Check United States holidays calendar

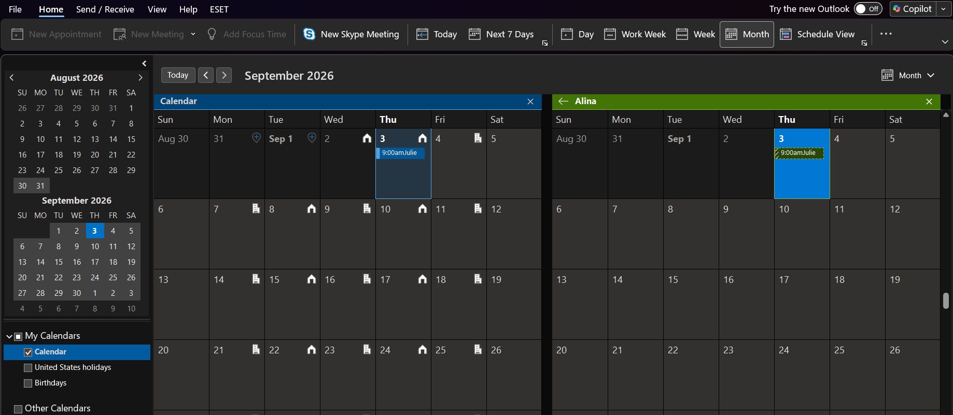[29, 368]
